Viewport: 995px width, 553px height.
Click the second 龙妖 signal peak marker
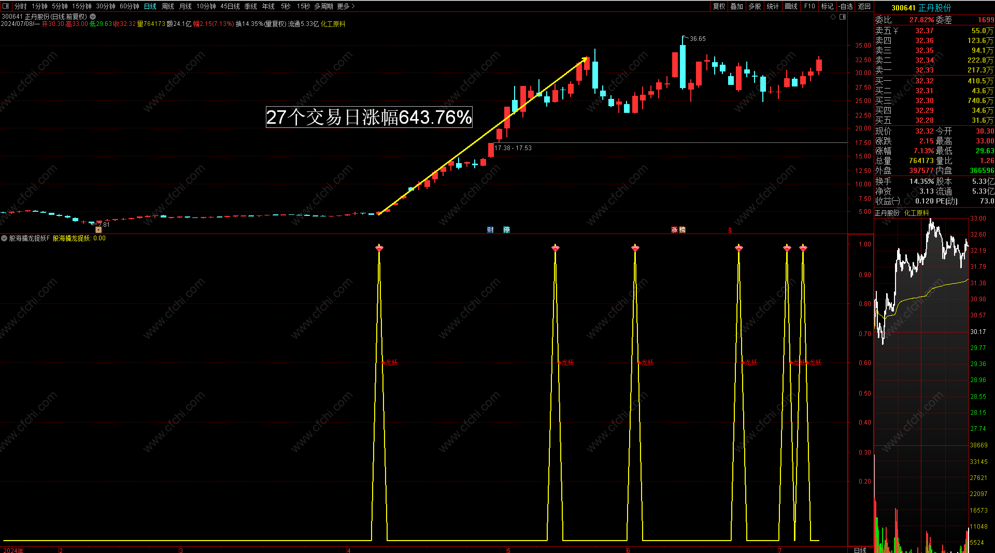556,249
